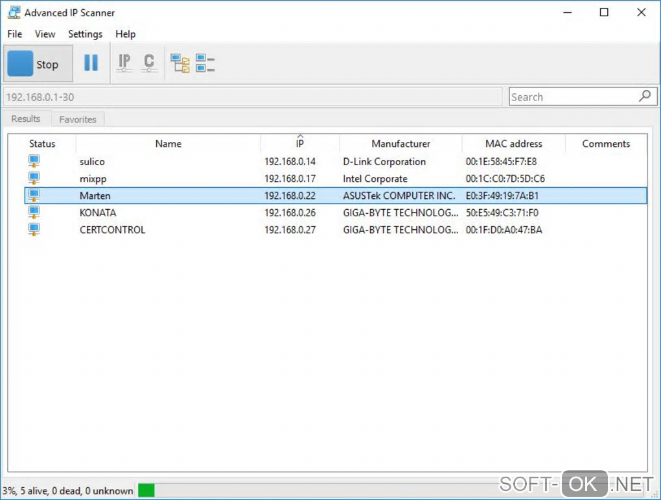Sort by the MAC address column header
661x500 pixels.
(x=513, y=144)
